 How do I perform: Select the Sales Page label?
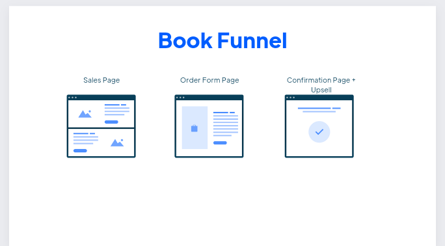101,80
